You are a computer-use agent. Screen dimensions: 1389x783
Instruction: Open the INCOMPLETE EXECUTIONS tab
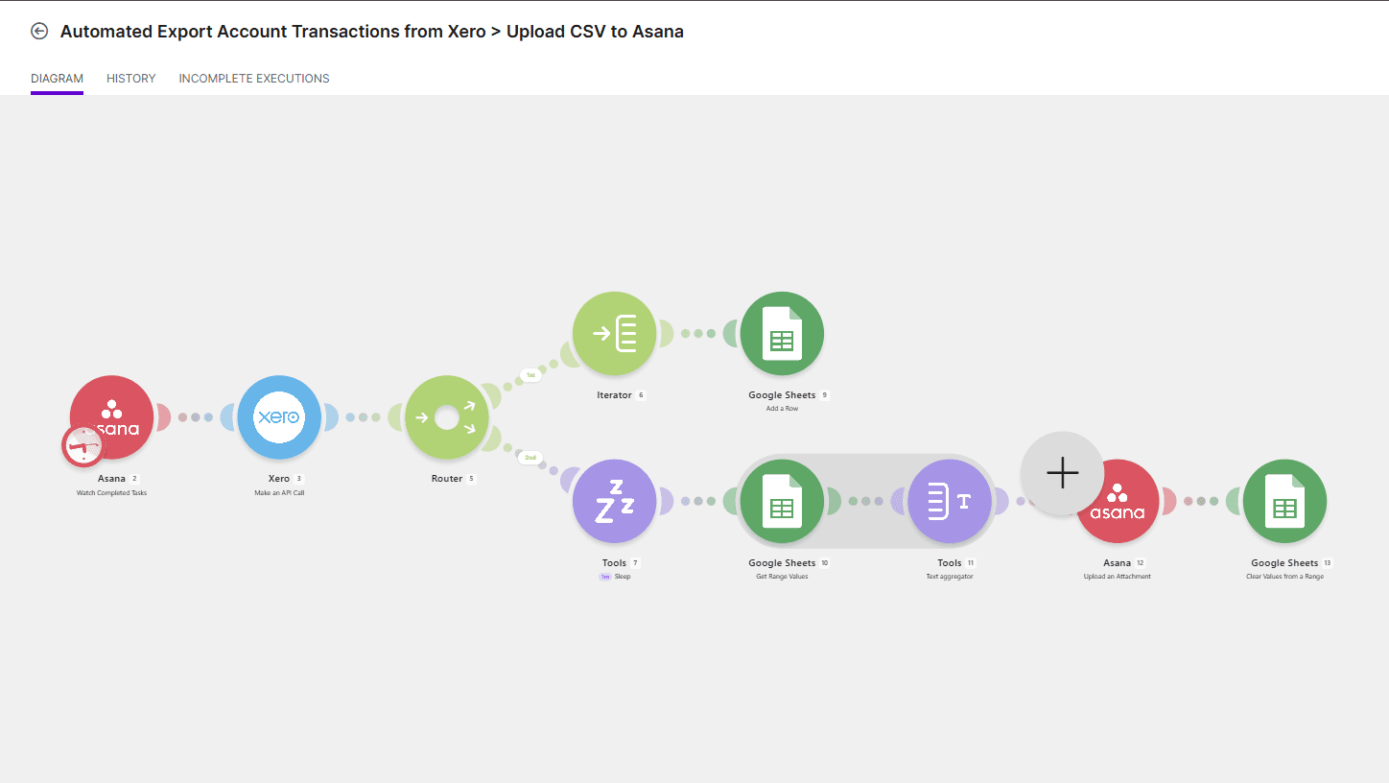coord(254,79)
